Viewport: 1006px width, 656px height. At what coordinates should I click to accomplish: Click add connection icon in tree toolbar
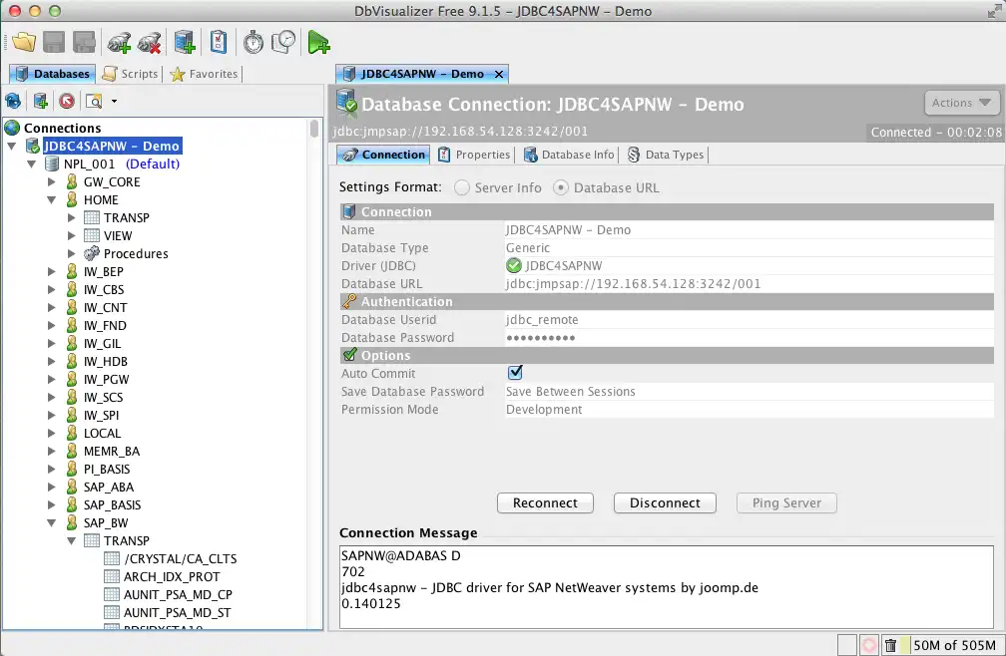tap(40, 101)
